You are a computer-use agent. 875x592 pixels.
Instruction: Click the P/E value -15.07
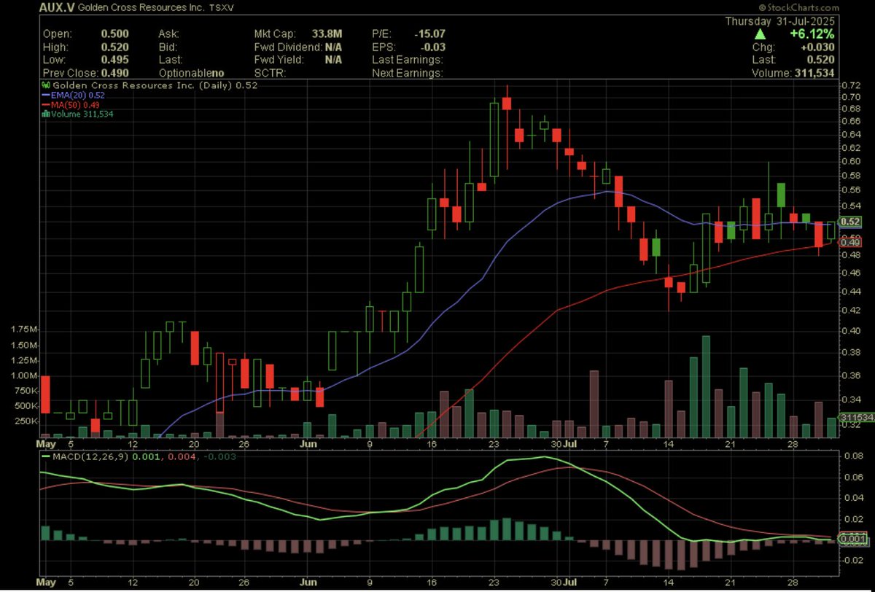pos(429,34)
